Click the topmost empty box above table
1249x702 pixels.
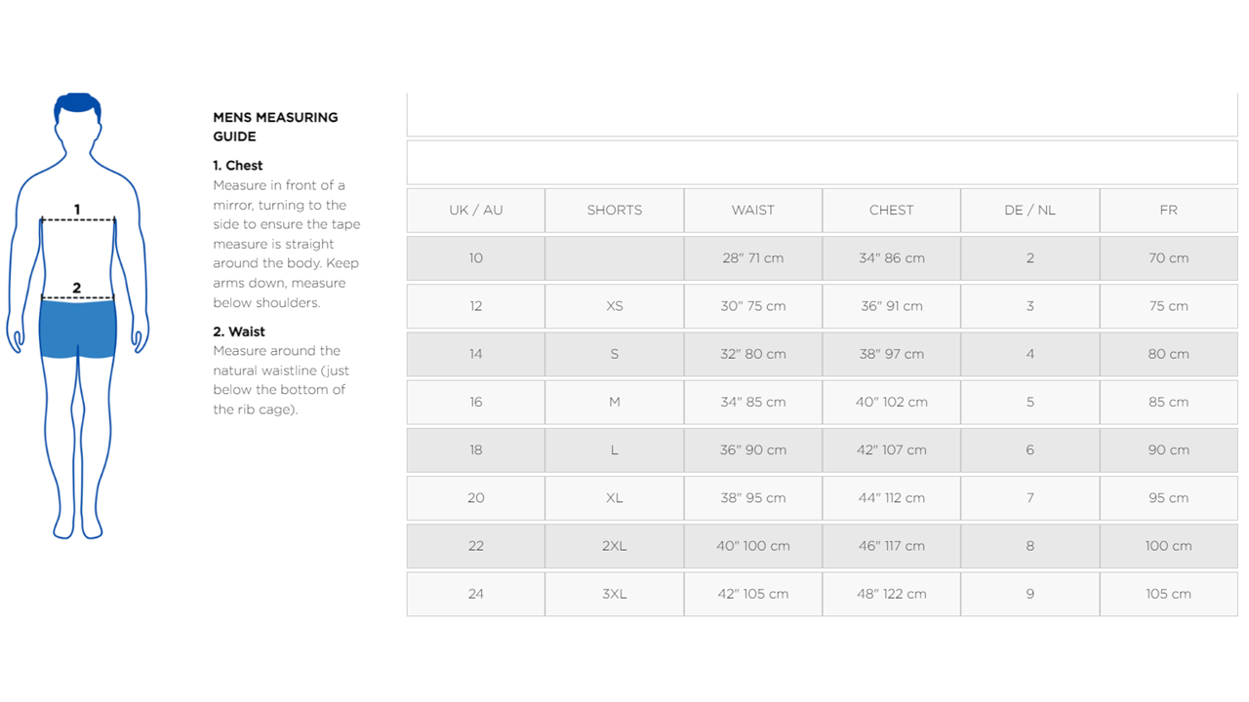point(822,115)
